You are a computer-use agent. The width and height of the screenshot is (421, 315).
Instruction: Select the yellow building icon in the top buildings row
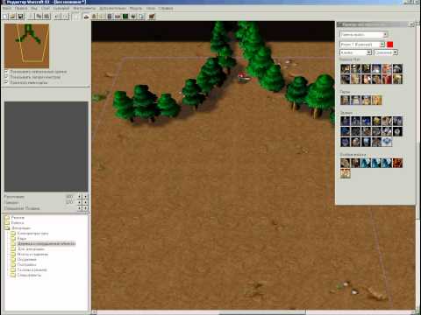pyautogui.click(x=376, y=121)
